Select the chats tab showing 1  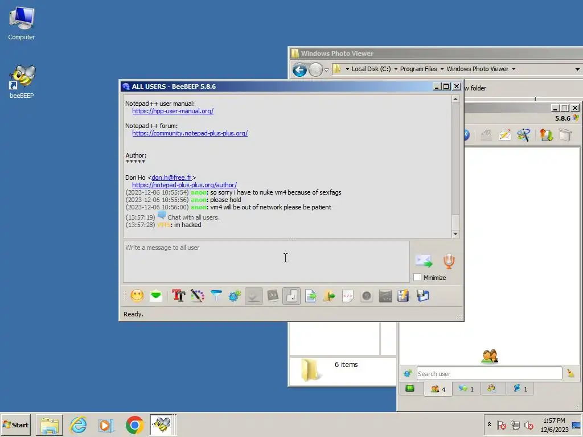pos(466,389)
